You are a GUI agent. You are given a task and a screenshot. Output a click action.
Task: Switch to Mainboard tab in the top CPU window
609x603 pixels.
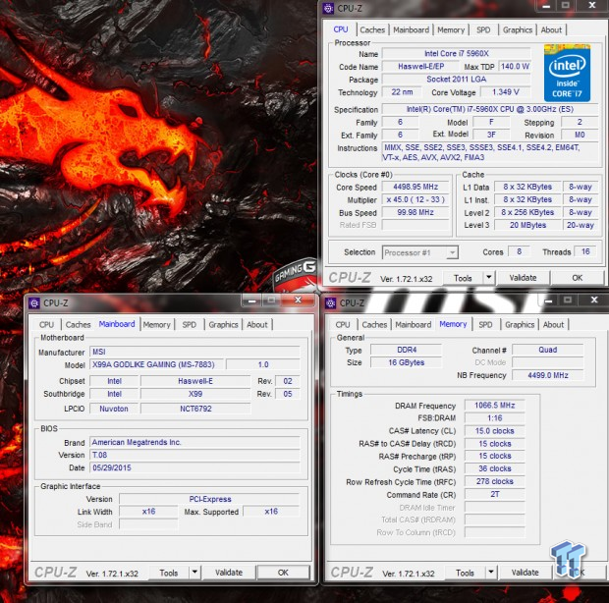click(411, 29)
